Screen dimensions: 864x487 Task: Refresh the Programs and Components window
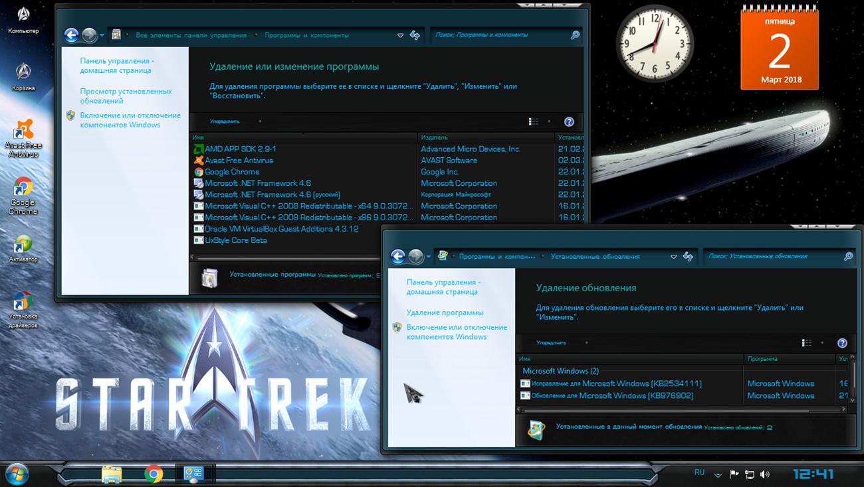point(415,35)
